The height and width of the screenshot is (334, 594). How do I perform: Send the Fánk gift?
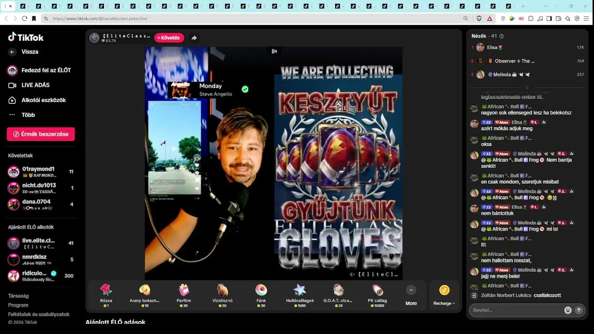[261, 295]
